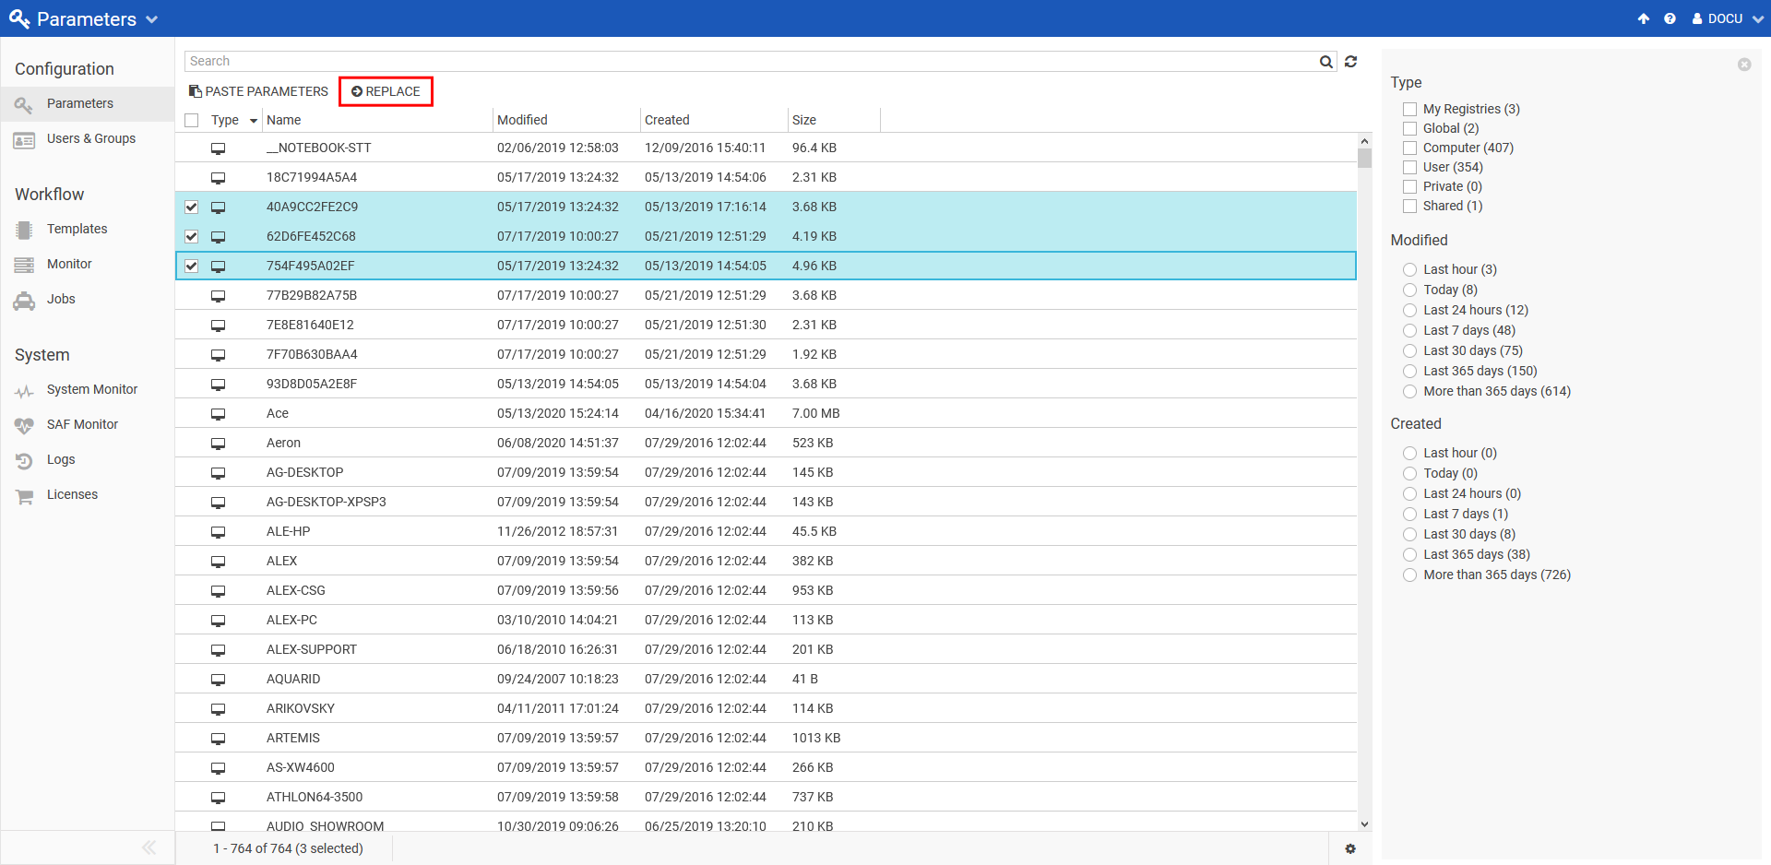
Task: Click PASTE PARAMETERS button
Action: click(x=258, y=91)
